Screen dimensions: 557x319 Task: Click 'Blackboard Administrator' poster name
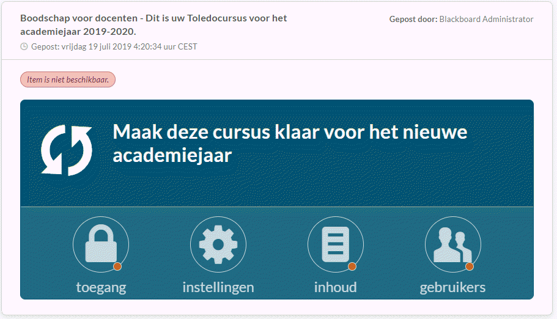pos(486,19)
